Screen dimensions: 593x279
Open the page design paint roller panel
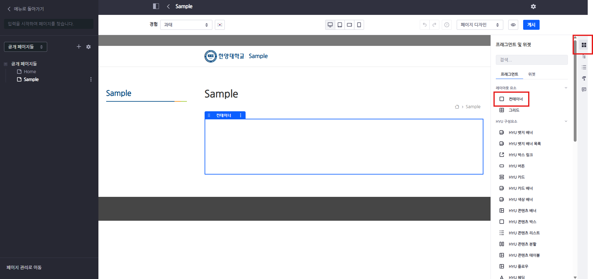(584, 78)
